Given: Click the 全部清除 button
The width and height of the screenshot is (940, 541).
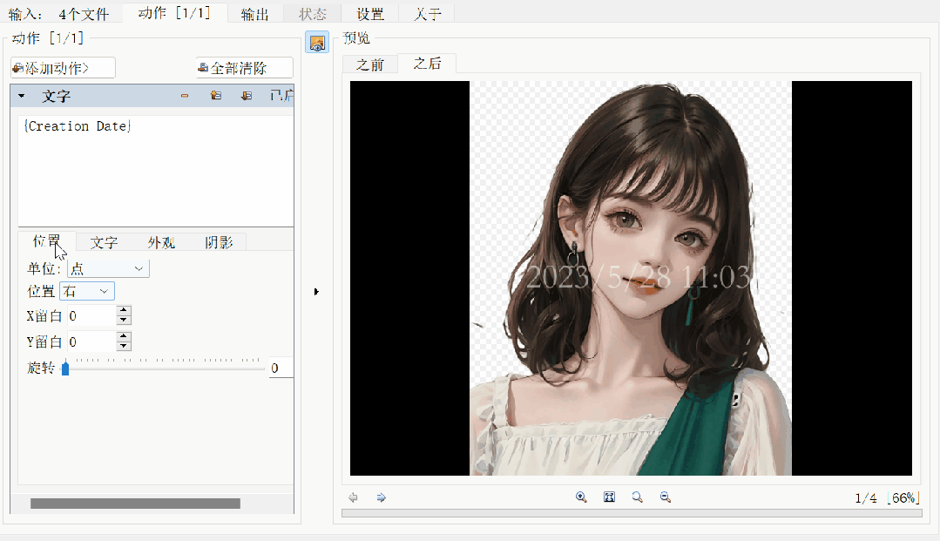Looking at the screenshot, I should 245,68.
